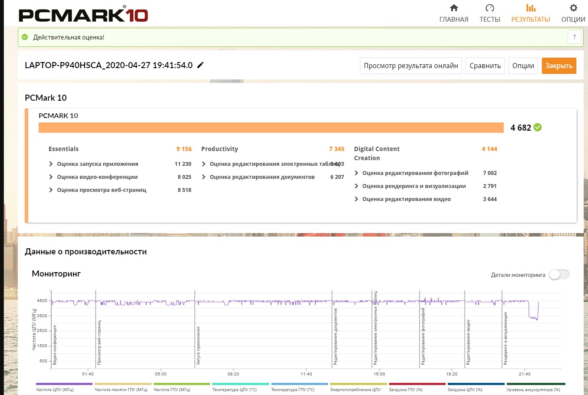Click the rendering score 2 791
This screenshot has height=395, width=588.
coord(490,186)
